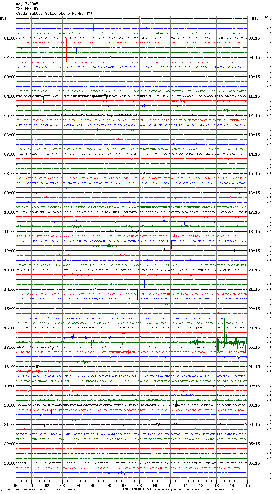Viewport: 273px width, 494px height.
Task: Click the "May 7,2005" date header
Action: tap(27, 4)
